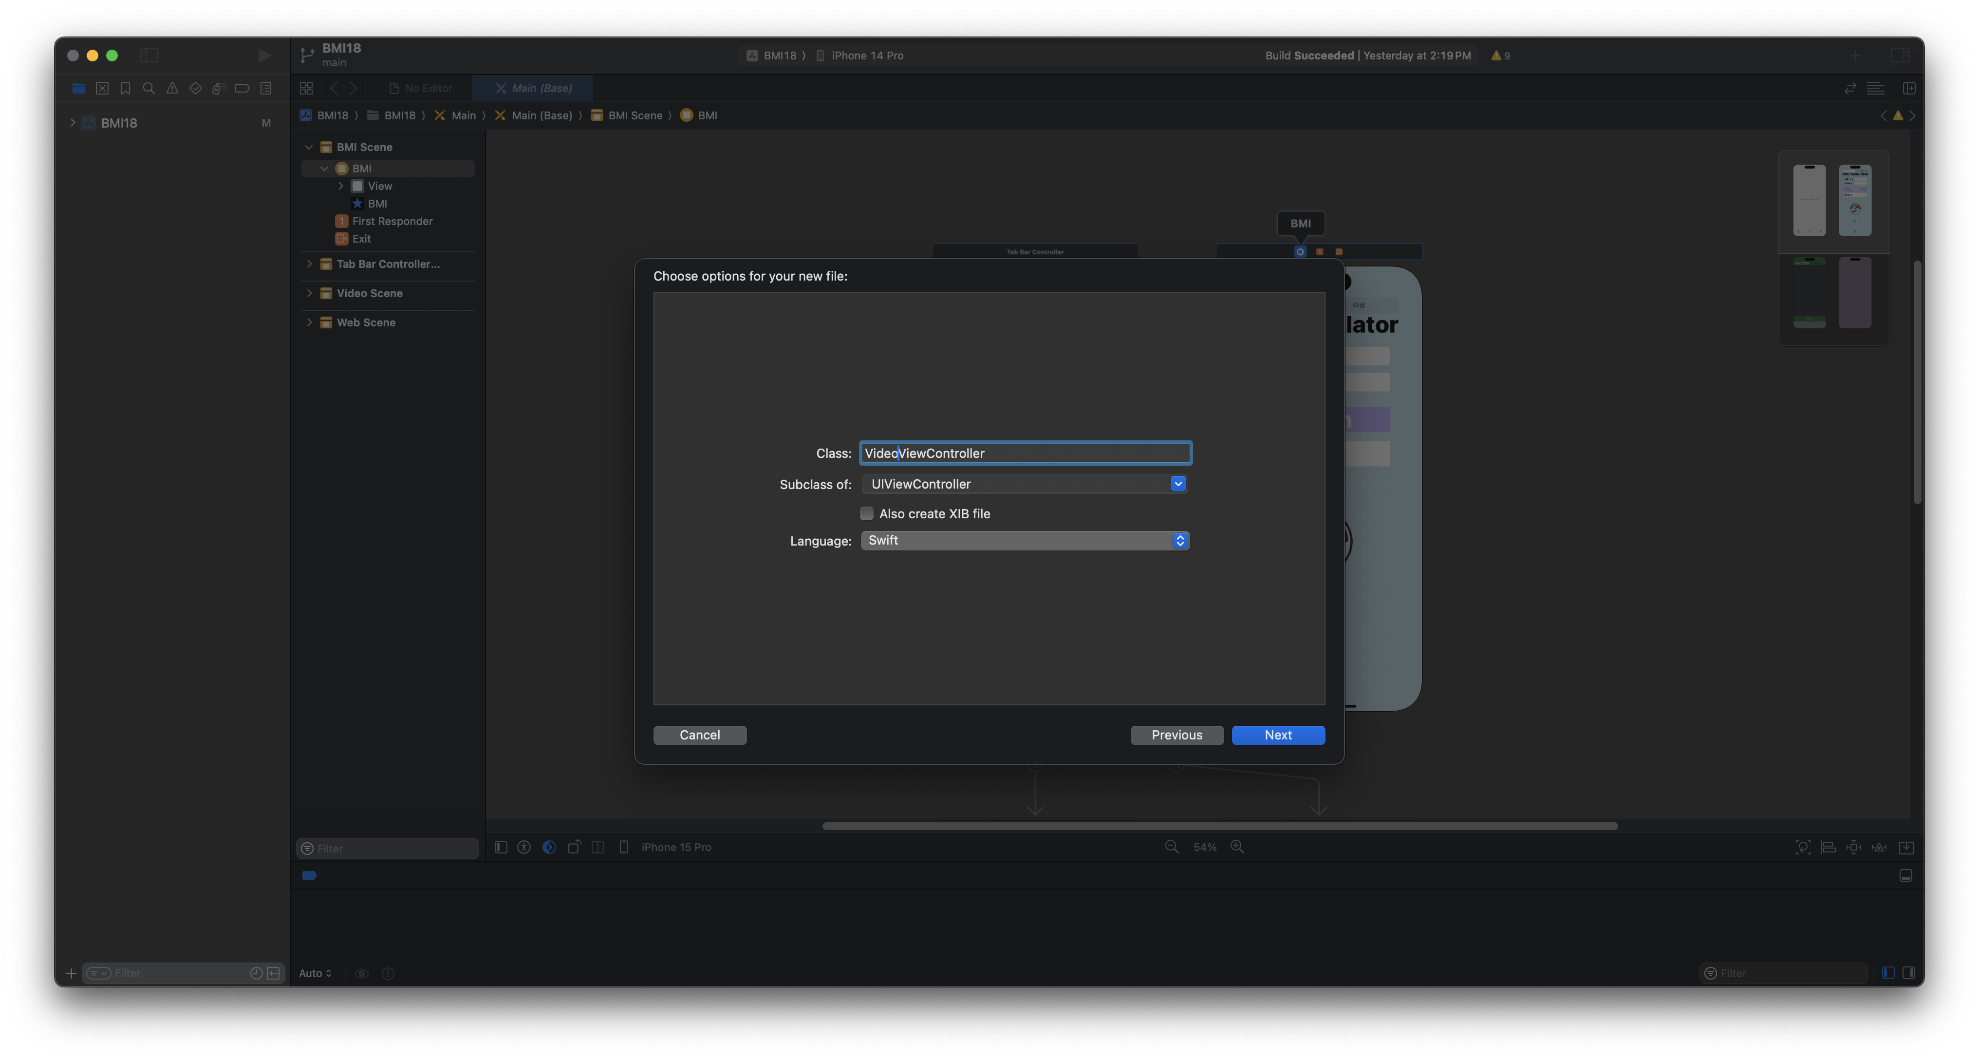The image size is (1979, 1059).
Task: Click the Next button
Action: pos(1278,736)
